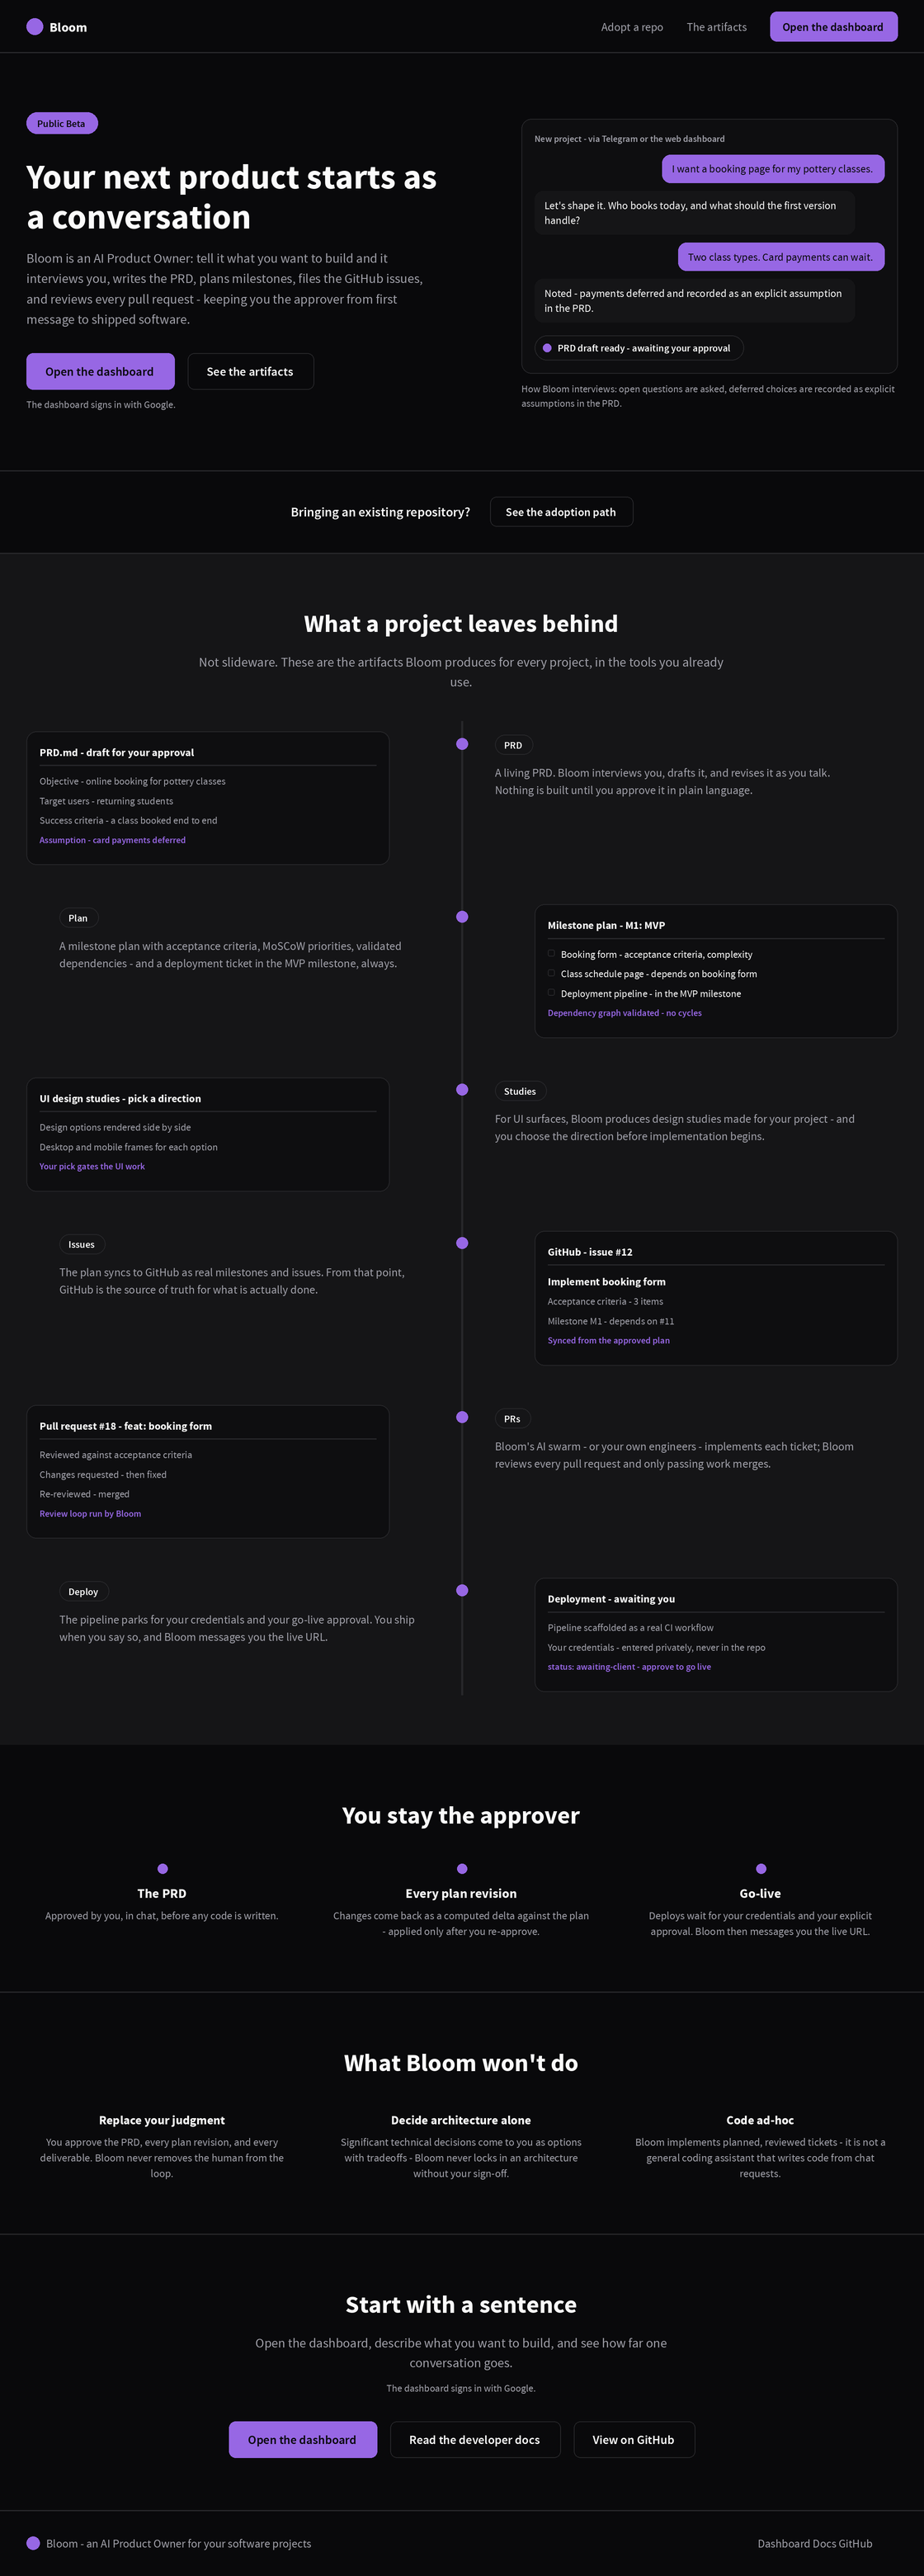Screen dimensions: 924x2576
Task: Click the View on GitHub button
Action: (634, 2440)
